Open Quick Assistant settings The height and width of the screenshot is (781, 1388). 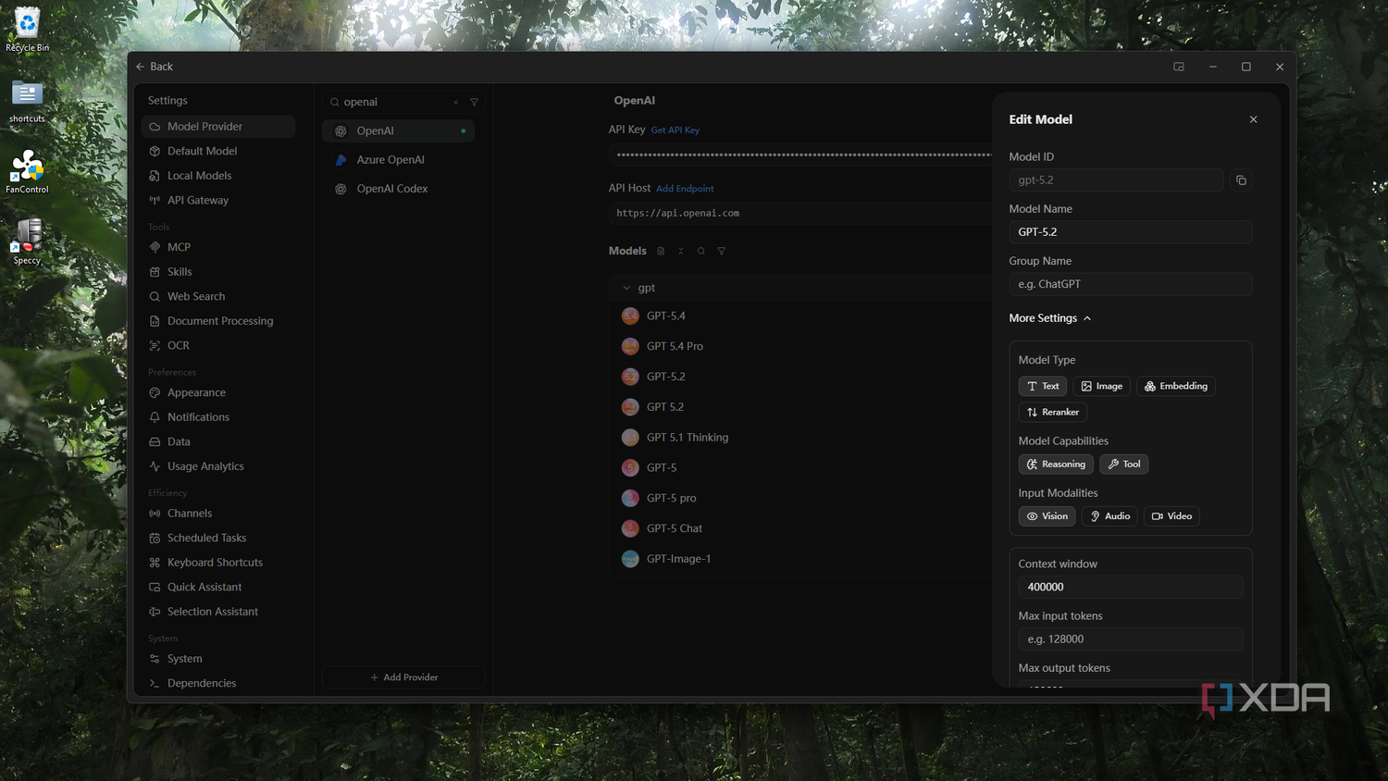pos(218,588)
